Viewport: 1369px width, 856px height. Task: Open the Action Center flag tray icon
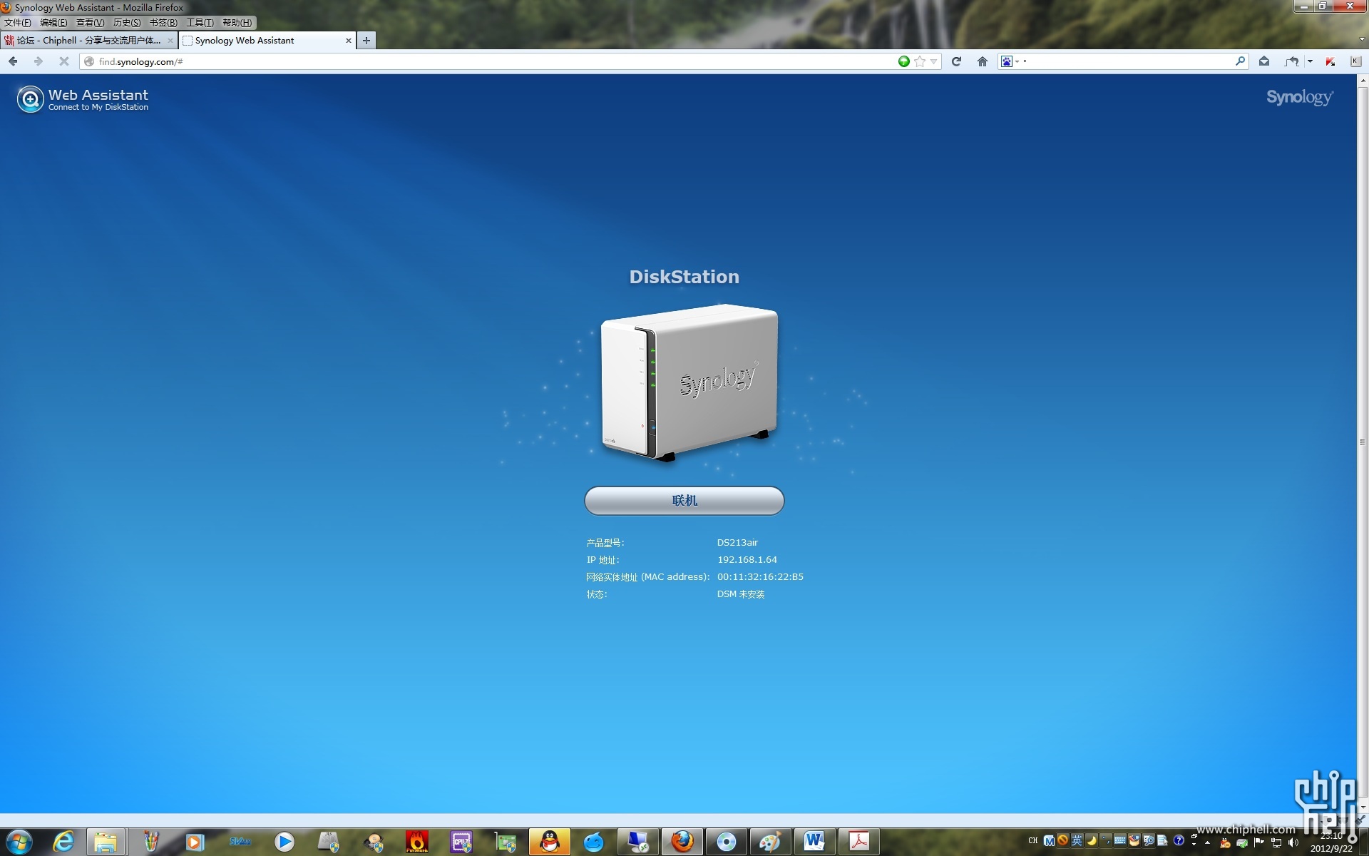point(1259,842)
